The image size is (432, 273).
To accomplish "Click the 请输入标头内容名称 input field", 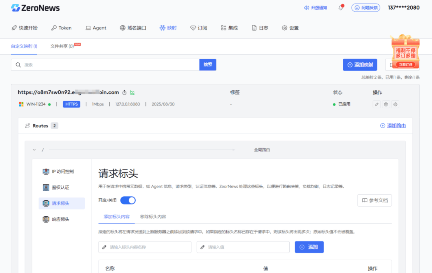I will click(145, 247).
